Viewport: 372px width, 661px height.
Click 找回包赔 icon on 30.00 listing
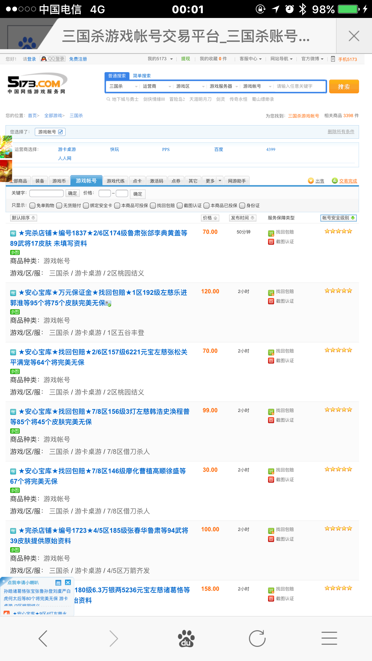point(271,471)
